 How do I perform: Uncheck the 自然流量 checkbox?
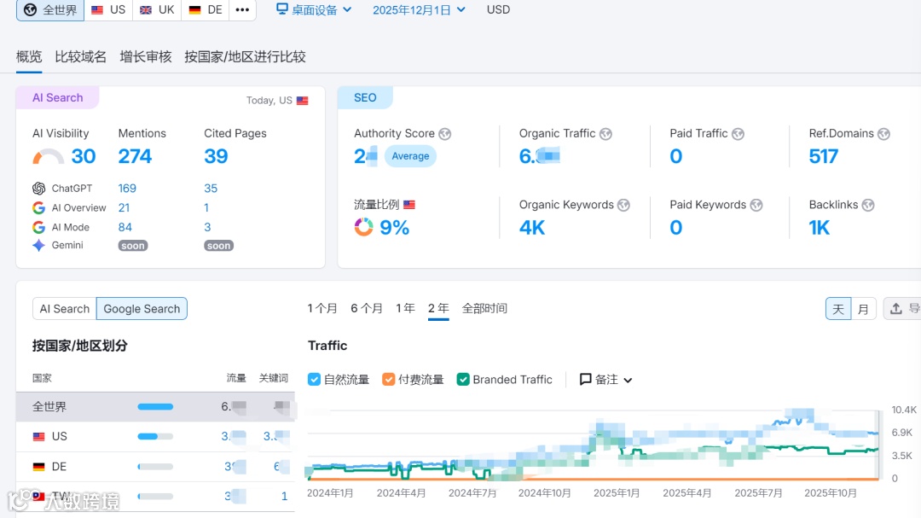(x=314, y=380)
